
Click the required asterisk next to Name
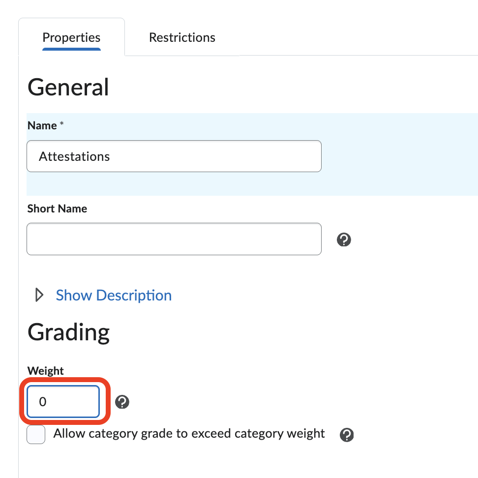61,125
